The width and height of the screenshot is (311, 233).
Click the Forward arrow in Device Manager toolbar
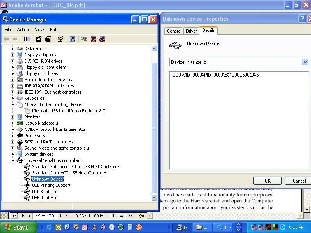pos(15,39)
